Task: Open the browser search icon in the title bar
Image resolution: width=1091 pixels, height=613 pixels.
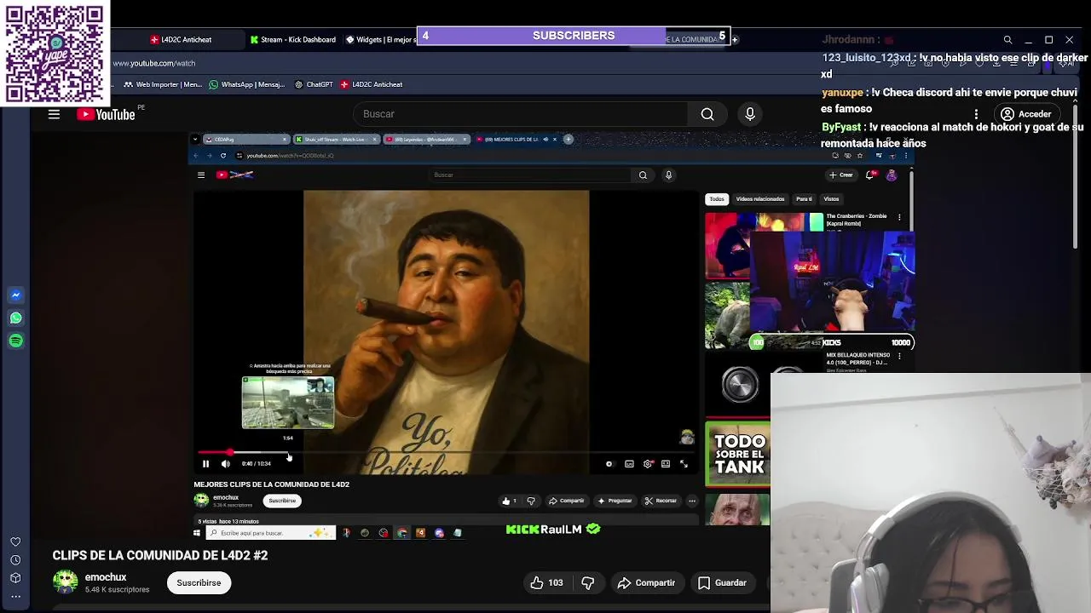Action: (x=1007, y=40)
